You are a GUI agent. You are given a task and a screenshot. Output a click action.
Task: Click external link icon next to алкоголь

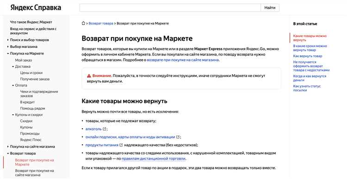105,129
